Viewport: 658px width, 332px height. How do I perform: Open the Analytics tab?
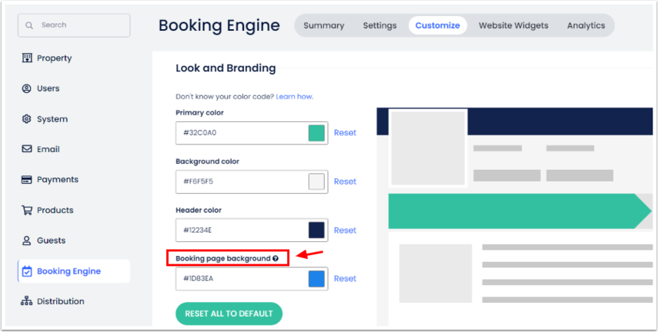click(x=586, y=25)
